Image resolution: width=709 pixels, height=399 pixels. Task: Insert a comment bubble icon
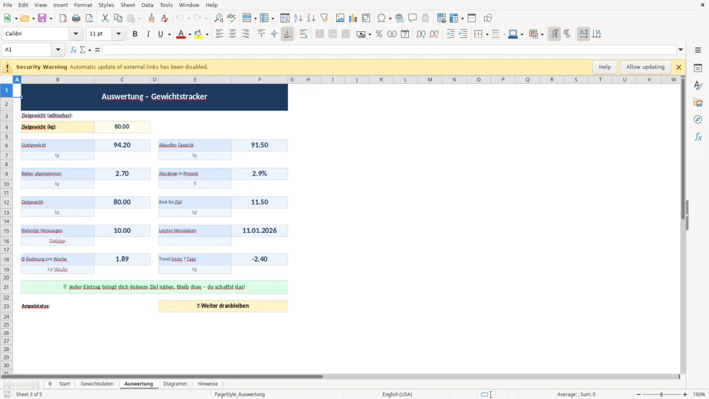(412, 18)
